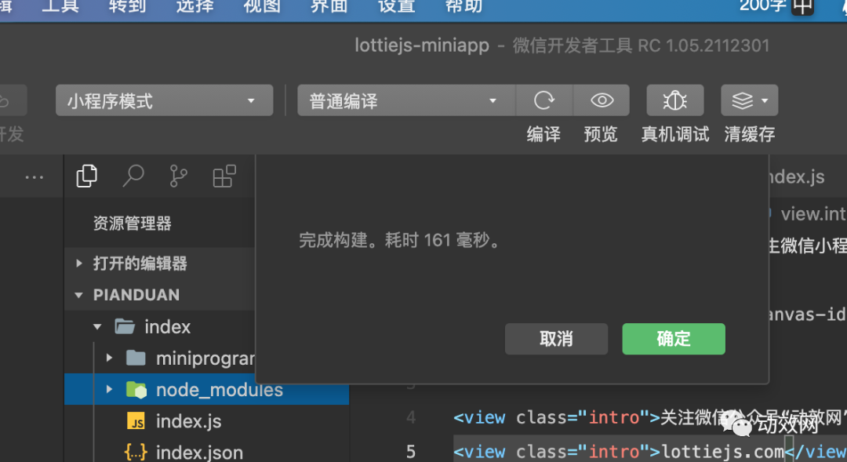Click the JS icon beside index.js
This screenshot has height=462, width=847.
click(x=136, y=421)
